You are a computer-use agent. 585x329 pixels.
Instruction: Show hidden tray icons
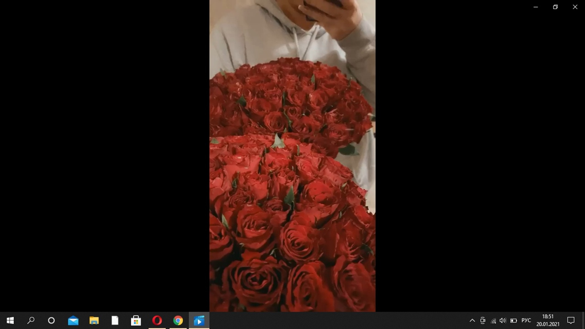click(472, 321)
